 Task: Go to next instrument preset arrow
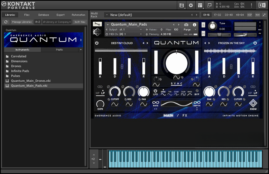[179, 24]
